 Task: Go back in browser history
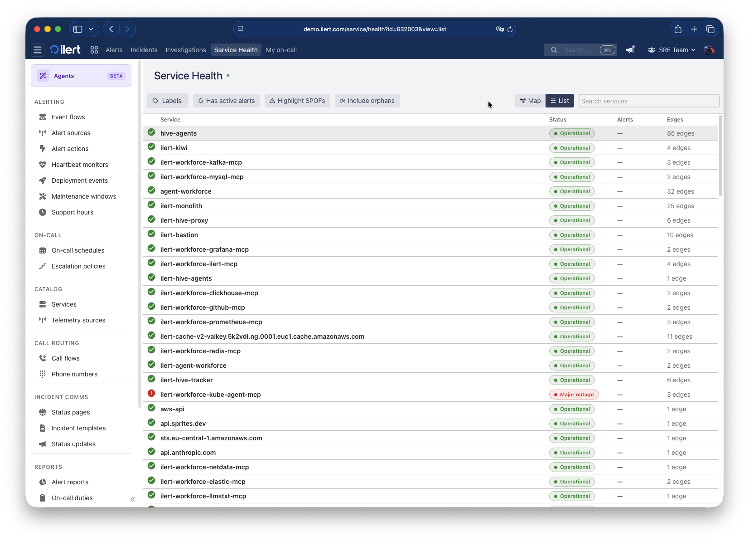[x=111, y=29]
